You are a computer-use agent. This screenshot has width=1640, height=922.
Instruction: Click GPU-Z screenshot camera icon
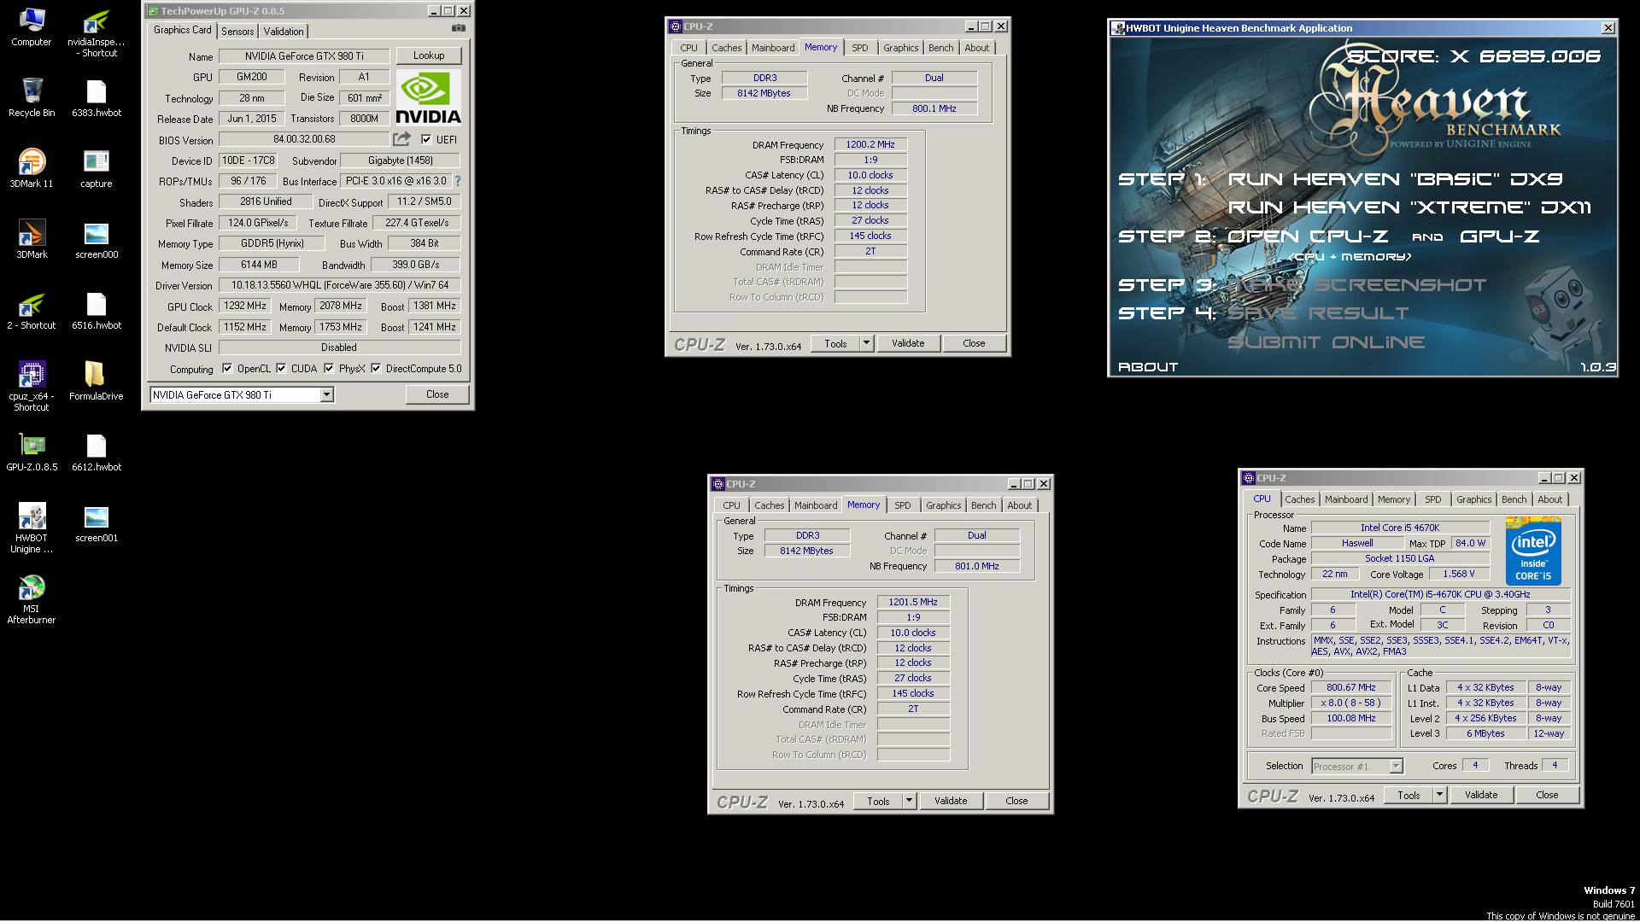(459, 28)
